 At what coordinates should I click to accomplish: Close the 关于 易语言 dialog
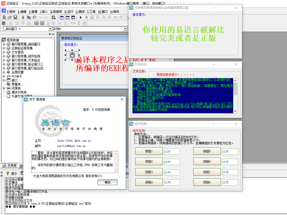(x=122, y=99)
